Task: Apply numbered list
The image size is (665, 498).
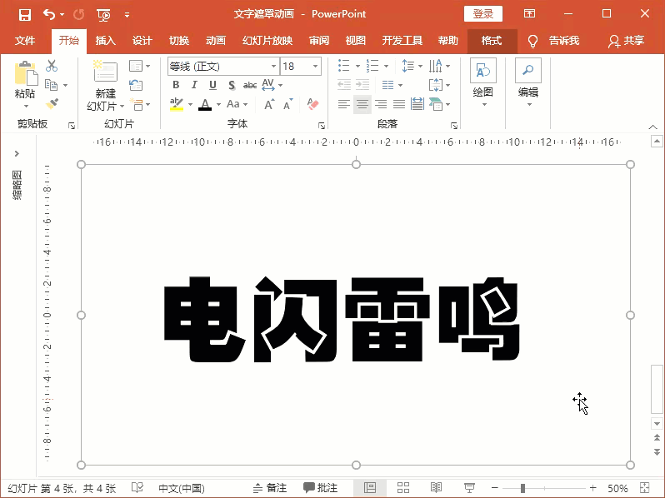Action: click(x=372, y=66)
